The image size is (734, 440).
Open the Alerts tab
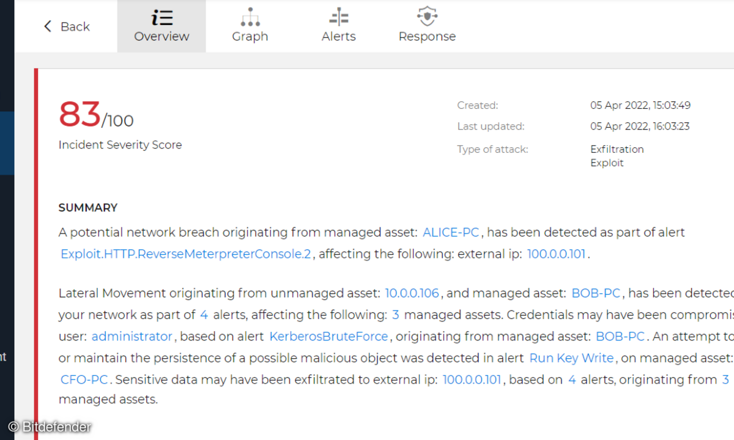[x=339, y=26]
